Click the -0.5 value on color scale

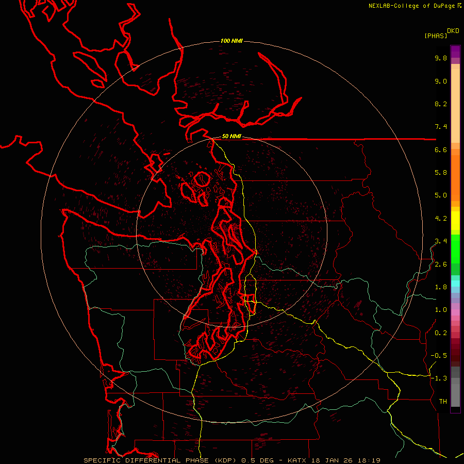(x=439, y=356)
